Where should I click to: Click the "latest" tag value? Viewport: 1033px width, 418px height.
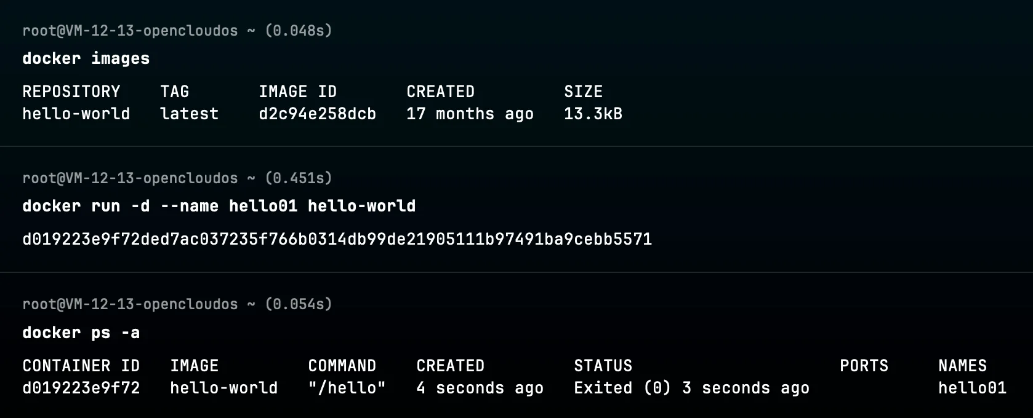click(189, 114)
